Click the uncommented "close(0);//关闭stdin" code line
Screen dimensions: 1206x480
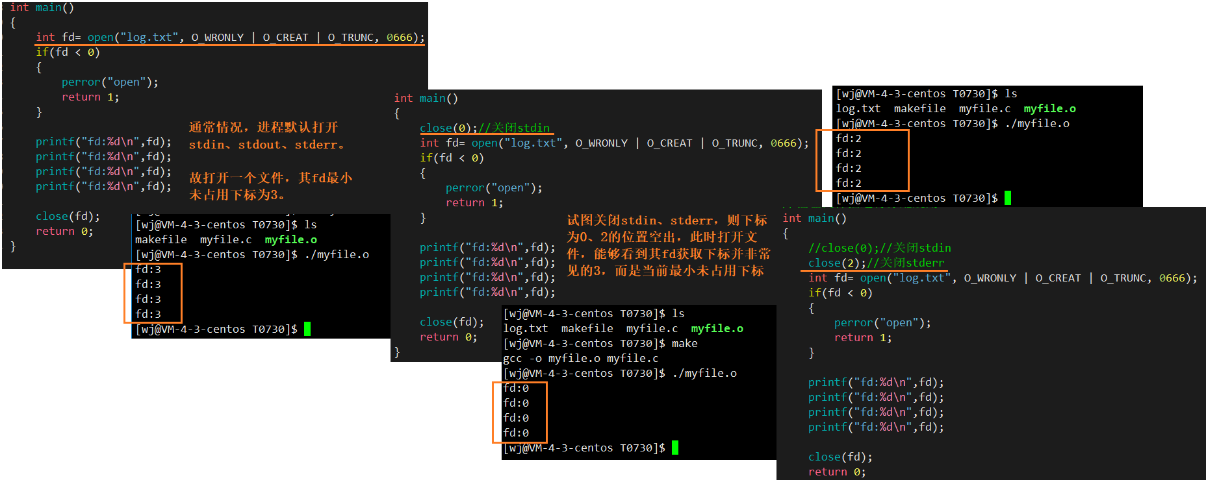(x=485, y=128)
